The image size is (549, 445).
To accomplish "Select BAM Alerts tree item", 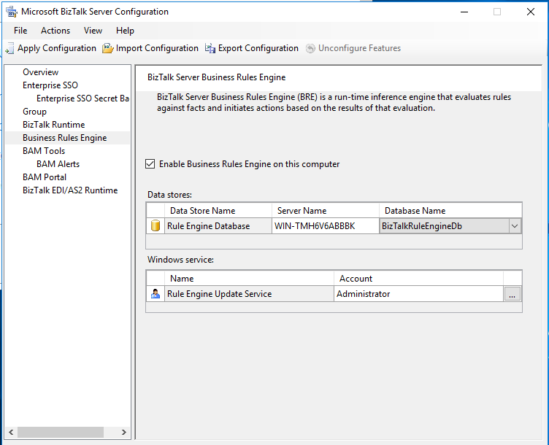I will pos(58,163).
